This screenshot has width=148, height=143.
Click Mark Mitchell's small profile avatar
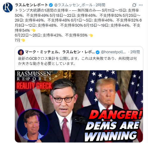(21, 52)
